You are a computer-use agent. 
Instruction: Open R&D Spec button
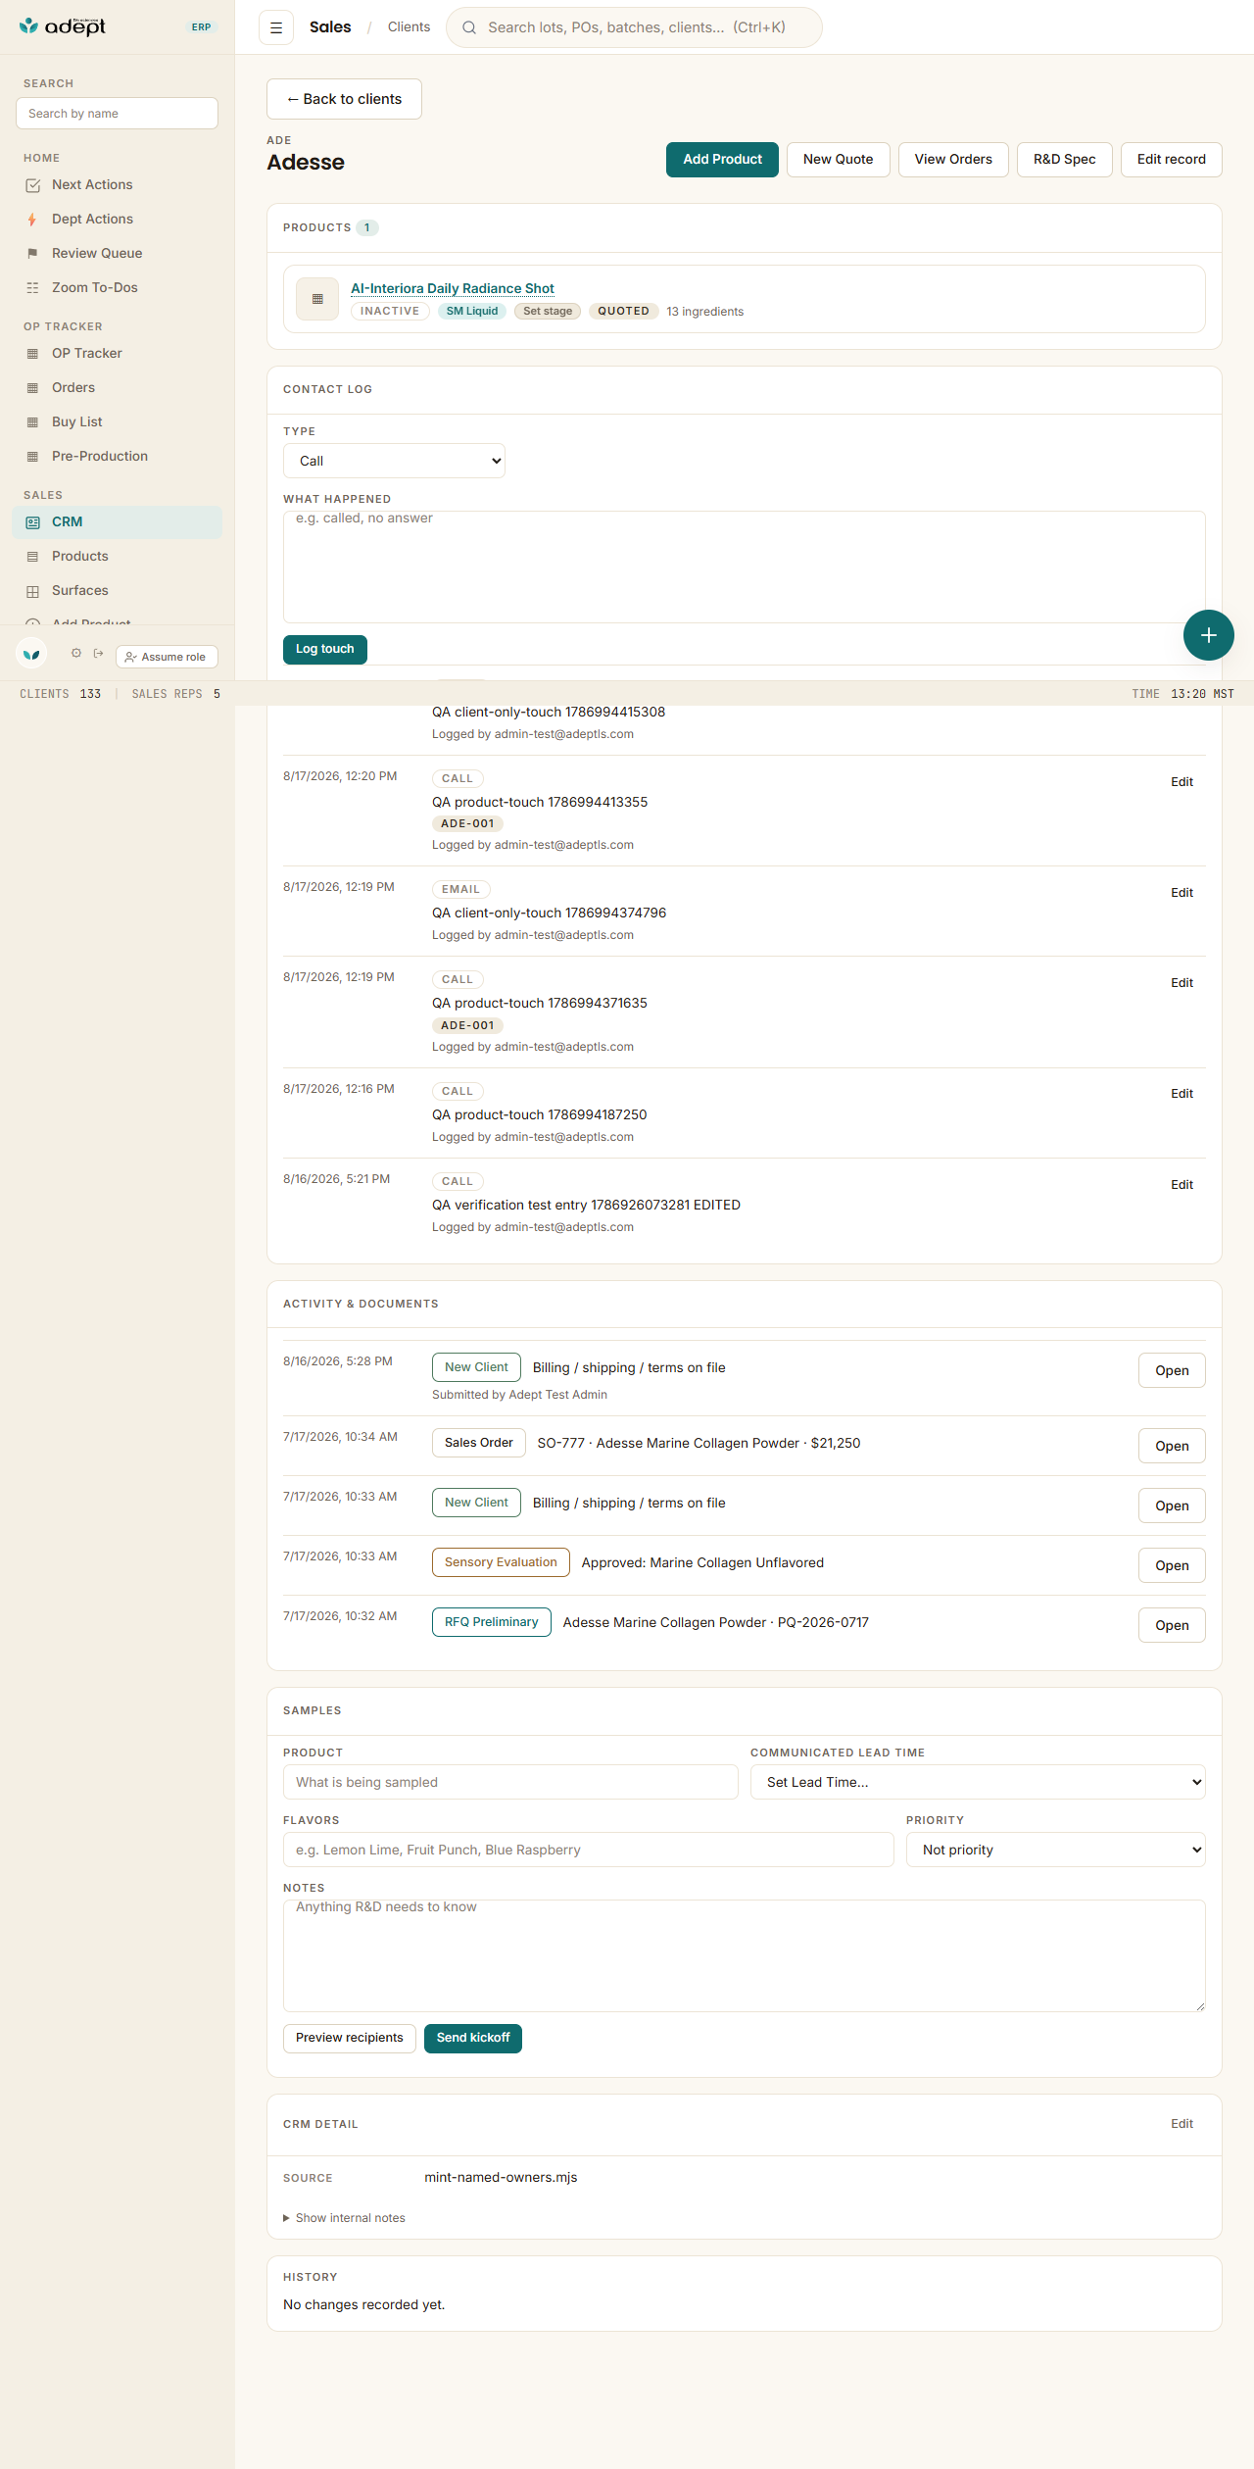[x=1064, y=160]
